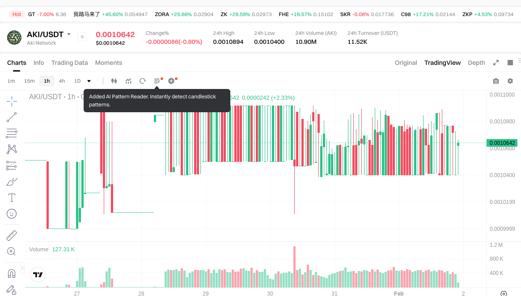Image resolution: width=521 pixels, height=296 pixels.
Task: Select the trend line drawing tool
Action: [12, 117]
